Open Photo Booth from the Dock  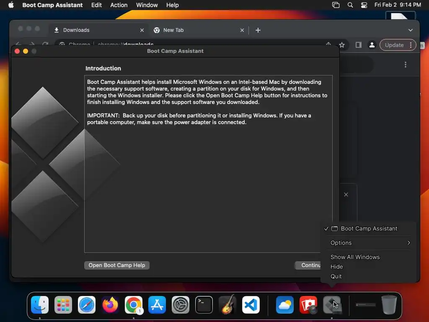tap(308, 305)
